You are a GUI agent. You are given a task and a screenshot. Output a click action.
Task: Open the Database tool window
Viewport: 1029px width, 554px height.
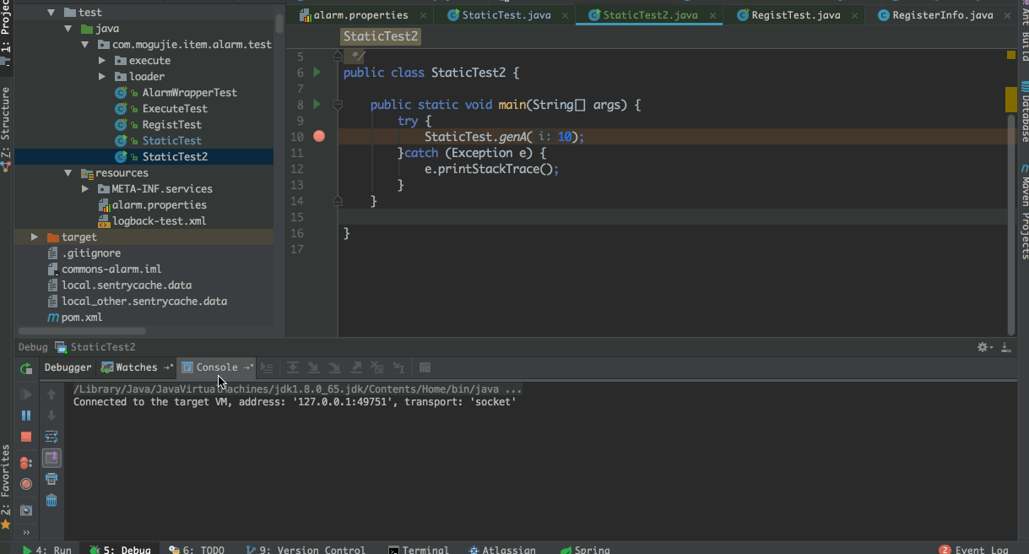[x=1023, y=112]
